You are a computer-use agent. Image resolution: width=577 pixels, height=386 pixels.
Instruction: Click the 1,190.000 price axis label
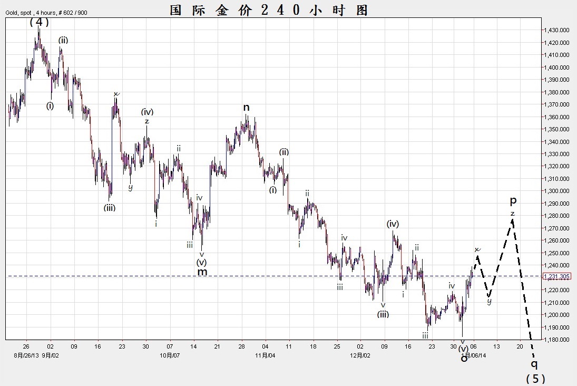556,327
